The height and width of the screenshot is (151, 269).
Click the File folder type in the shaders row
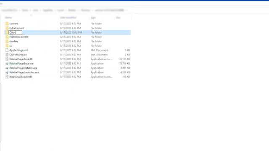click(x=96, y=42)
